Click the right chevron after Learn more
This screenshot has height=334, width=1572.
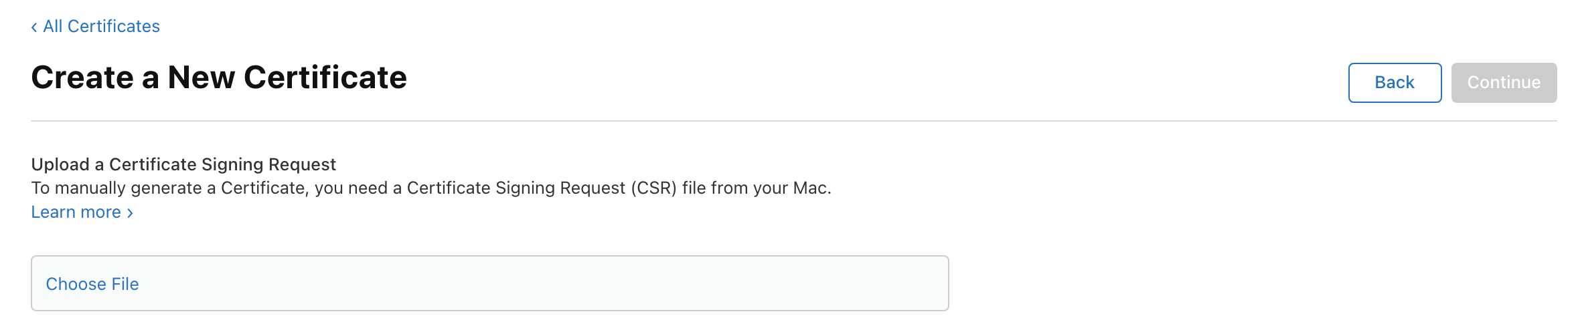[x=131, y=213]
